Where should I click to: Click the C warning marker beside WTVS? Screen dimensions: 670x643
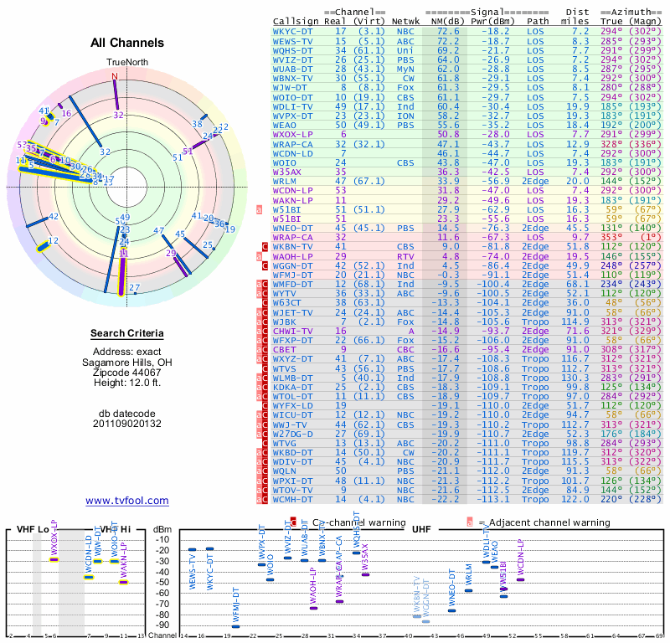(x=265, y=368)
